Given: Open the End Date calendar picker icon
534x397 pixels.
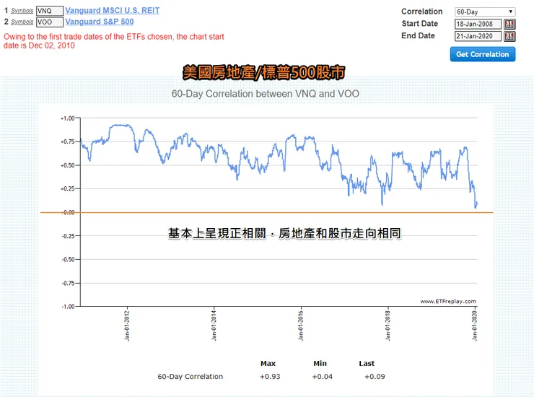Looking at the screenshot, I should click(509, 36).
